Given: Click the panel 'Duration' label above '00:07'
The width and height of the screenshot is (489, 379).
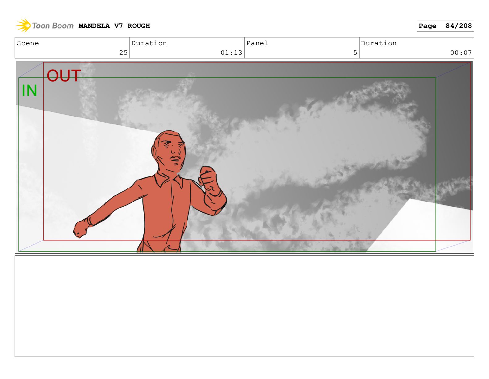Looking at the screenshot, I should (x=379, y=43).
